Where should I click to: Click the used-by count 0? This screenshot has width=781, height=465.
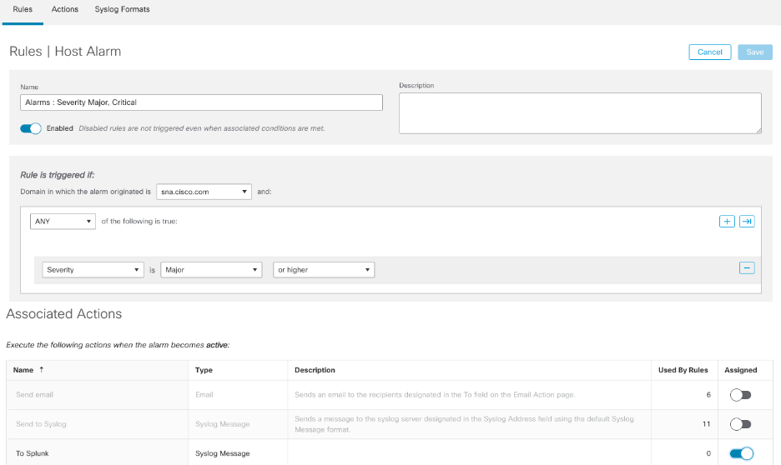(708, 453)
